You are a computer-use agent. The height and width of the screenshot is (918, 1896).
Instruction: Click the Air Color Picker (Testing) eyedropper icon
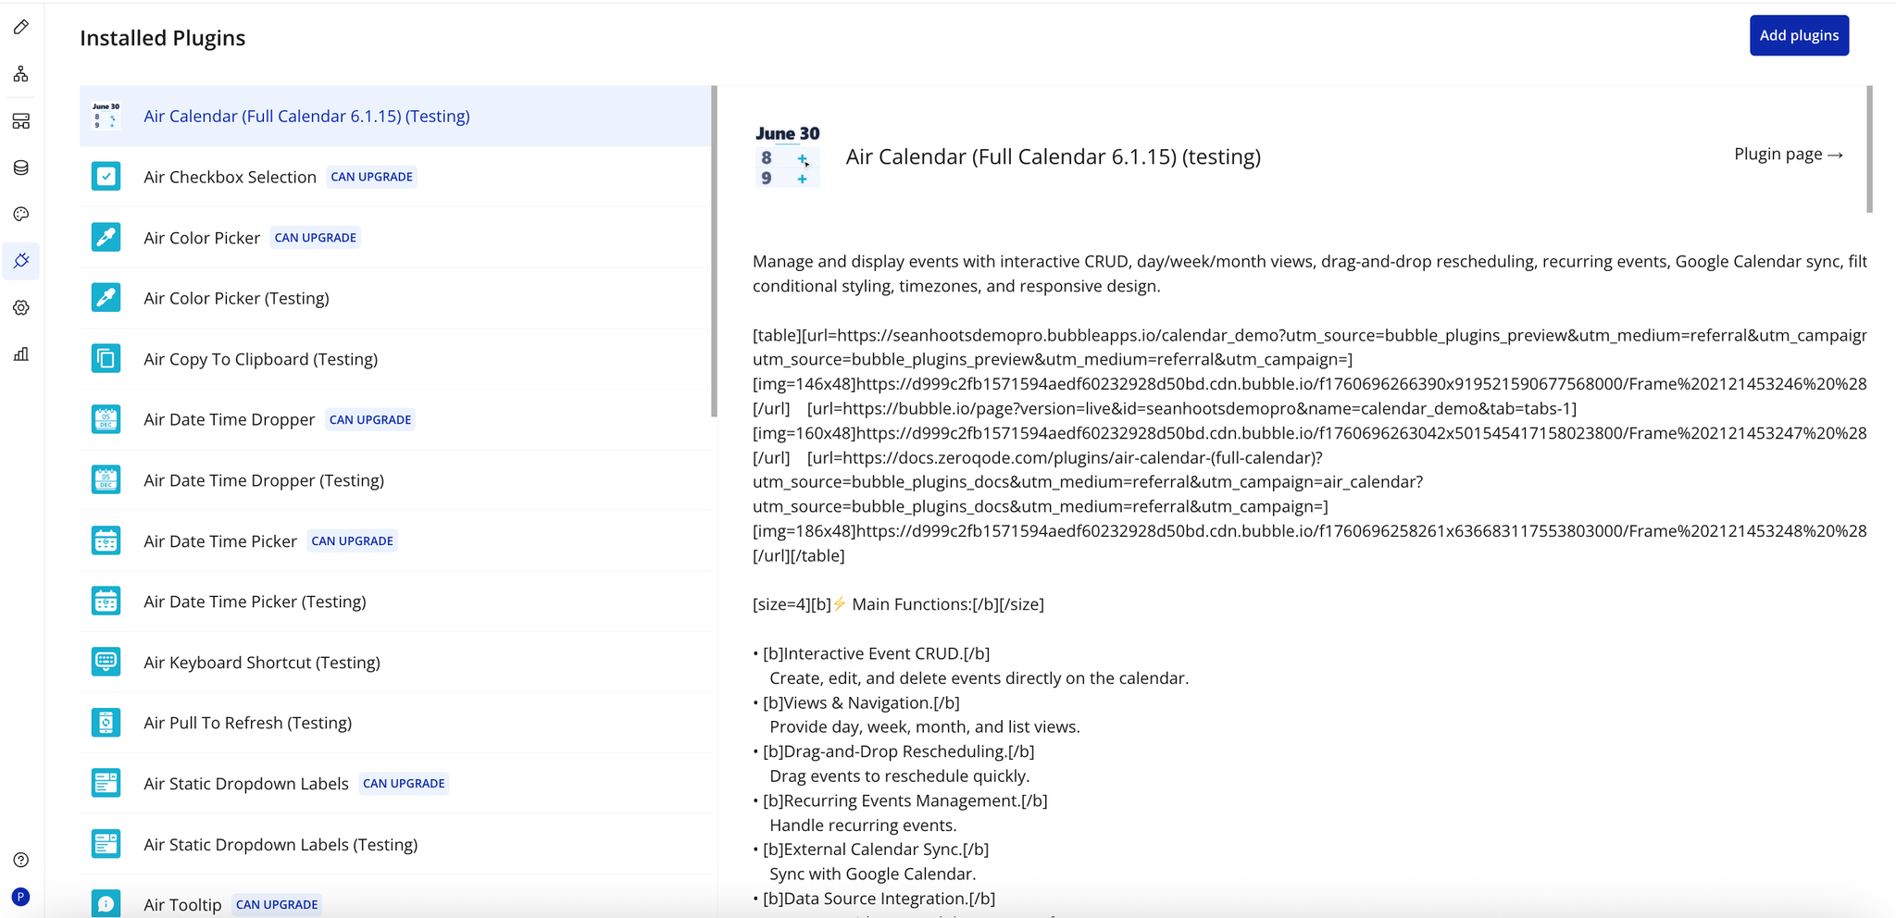pyautogui.click(x=106, y=297)
